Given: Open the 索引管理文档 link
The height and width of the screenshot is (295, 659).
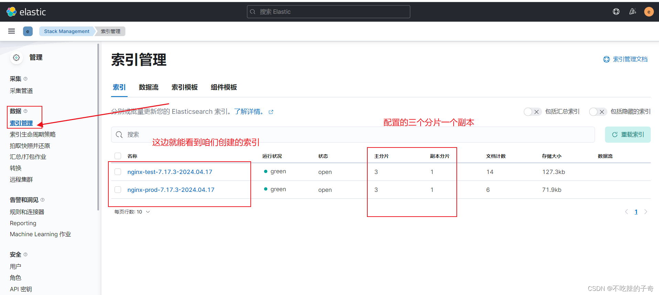Looking at the screenshot, I should coord(630,59).
